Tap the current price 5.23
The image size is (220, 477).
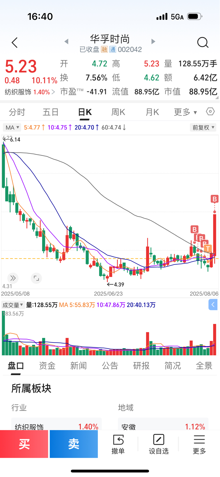[x=21, y=66]
